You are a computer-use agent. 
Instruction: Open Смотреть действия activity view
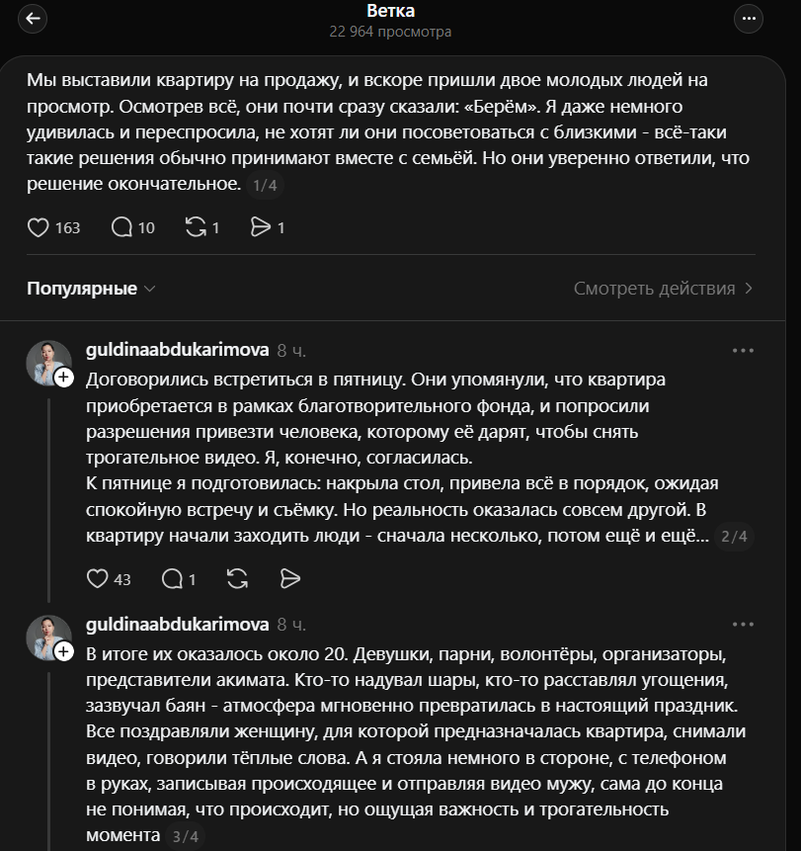664,289
